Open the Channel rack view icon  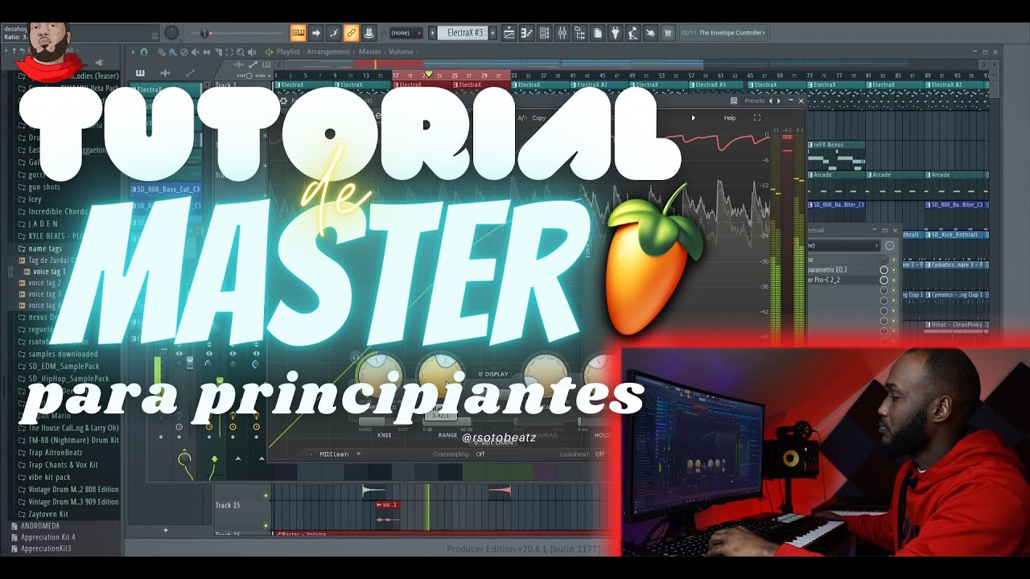pos(545,33)
